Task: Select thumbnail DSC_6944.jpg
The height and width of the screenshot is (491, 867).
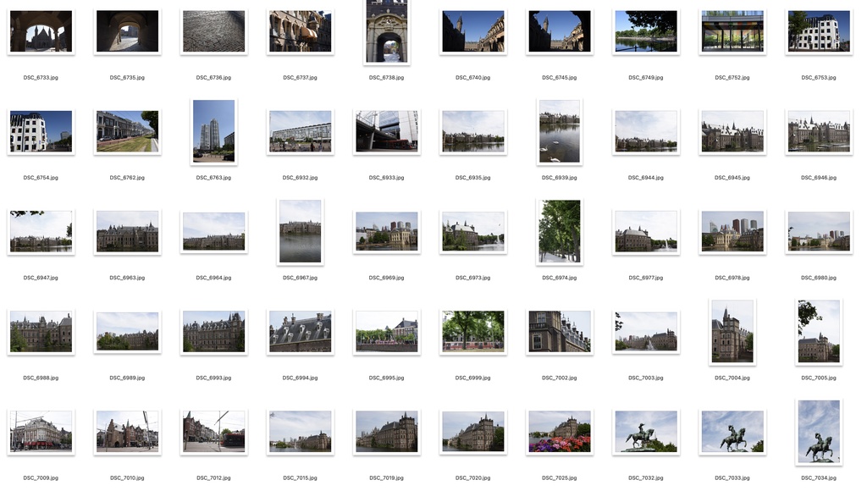Action: [x=646, y=131]
